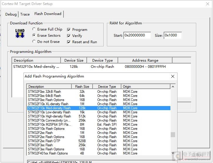This screenshot has width=213, height=163.
Task: Select highlighted STM32F10x Med-density Flash row
Action: pos(99,108)
